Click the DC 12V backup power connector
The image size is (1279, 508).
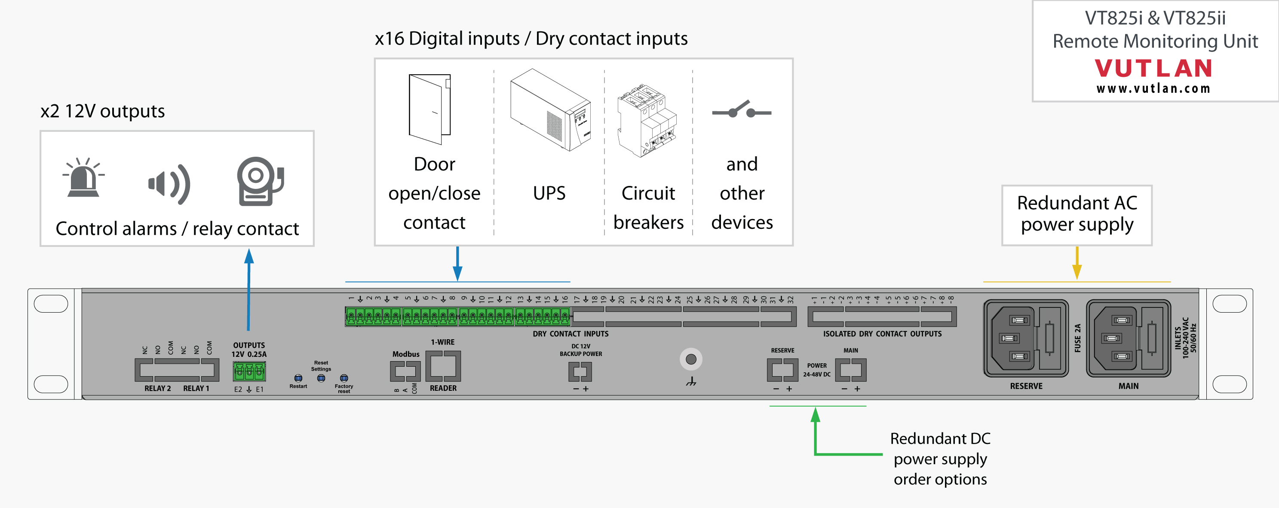coord(580,371)
